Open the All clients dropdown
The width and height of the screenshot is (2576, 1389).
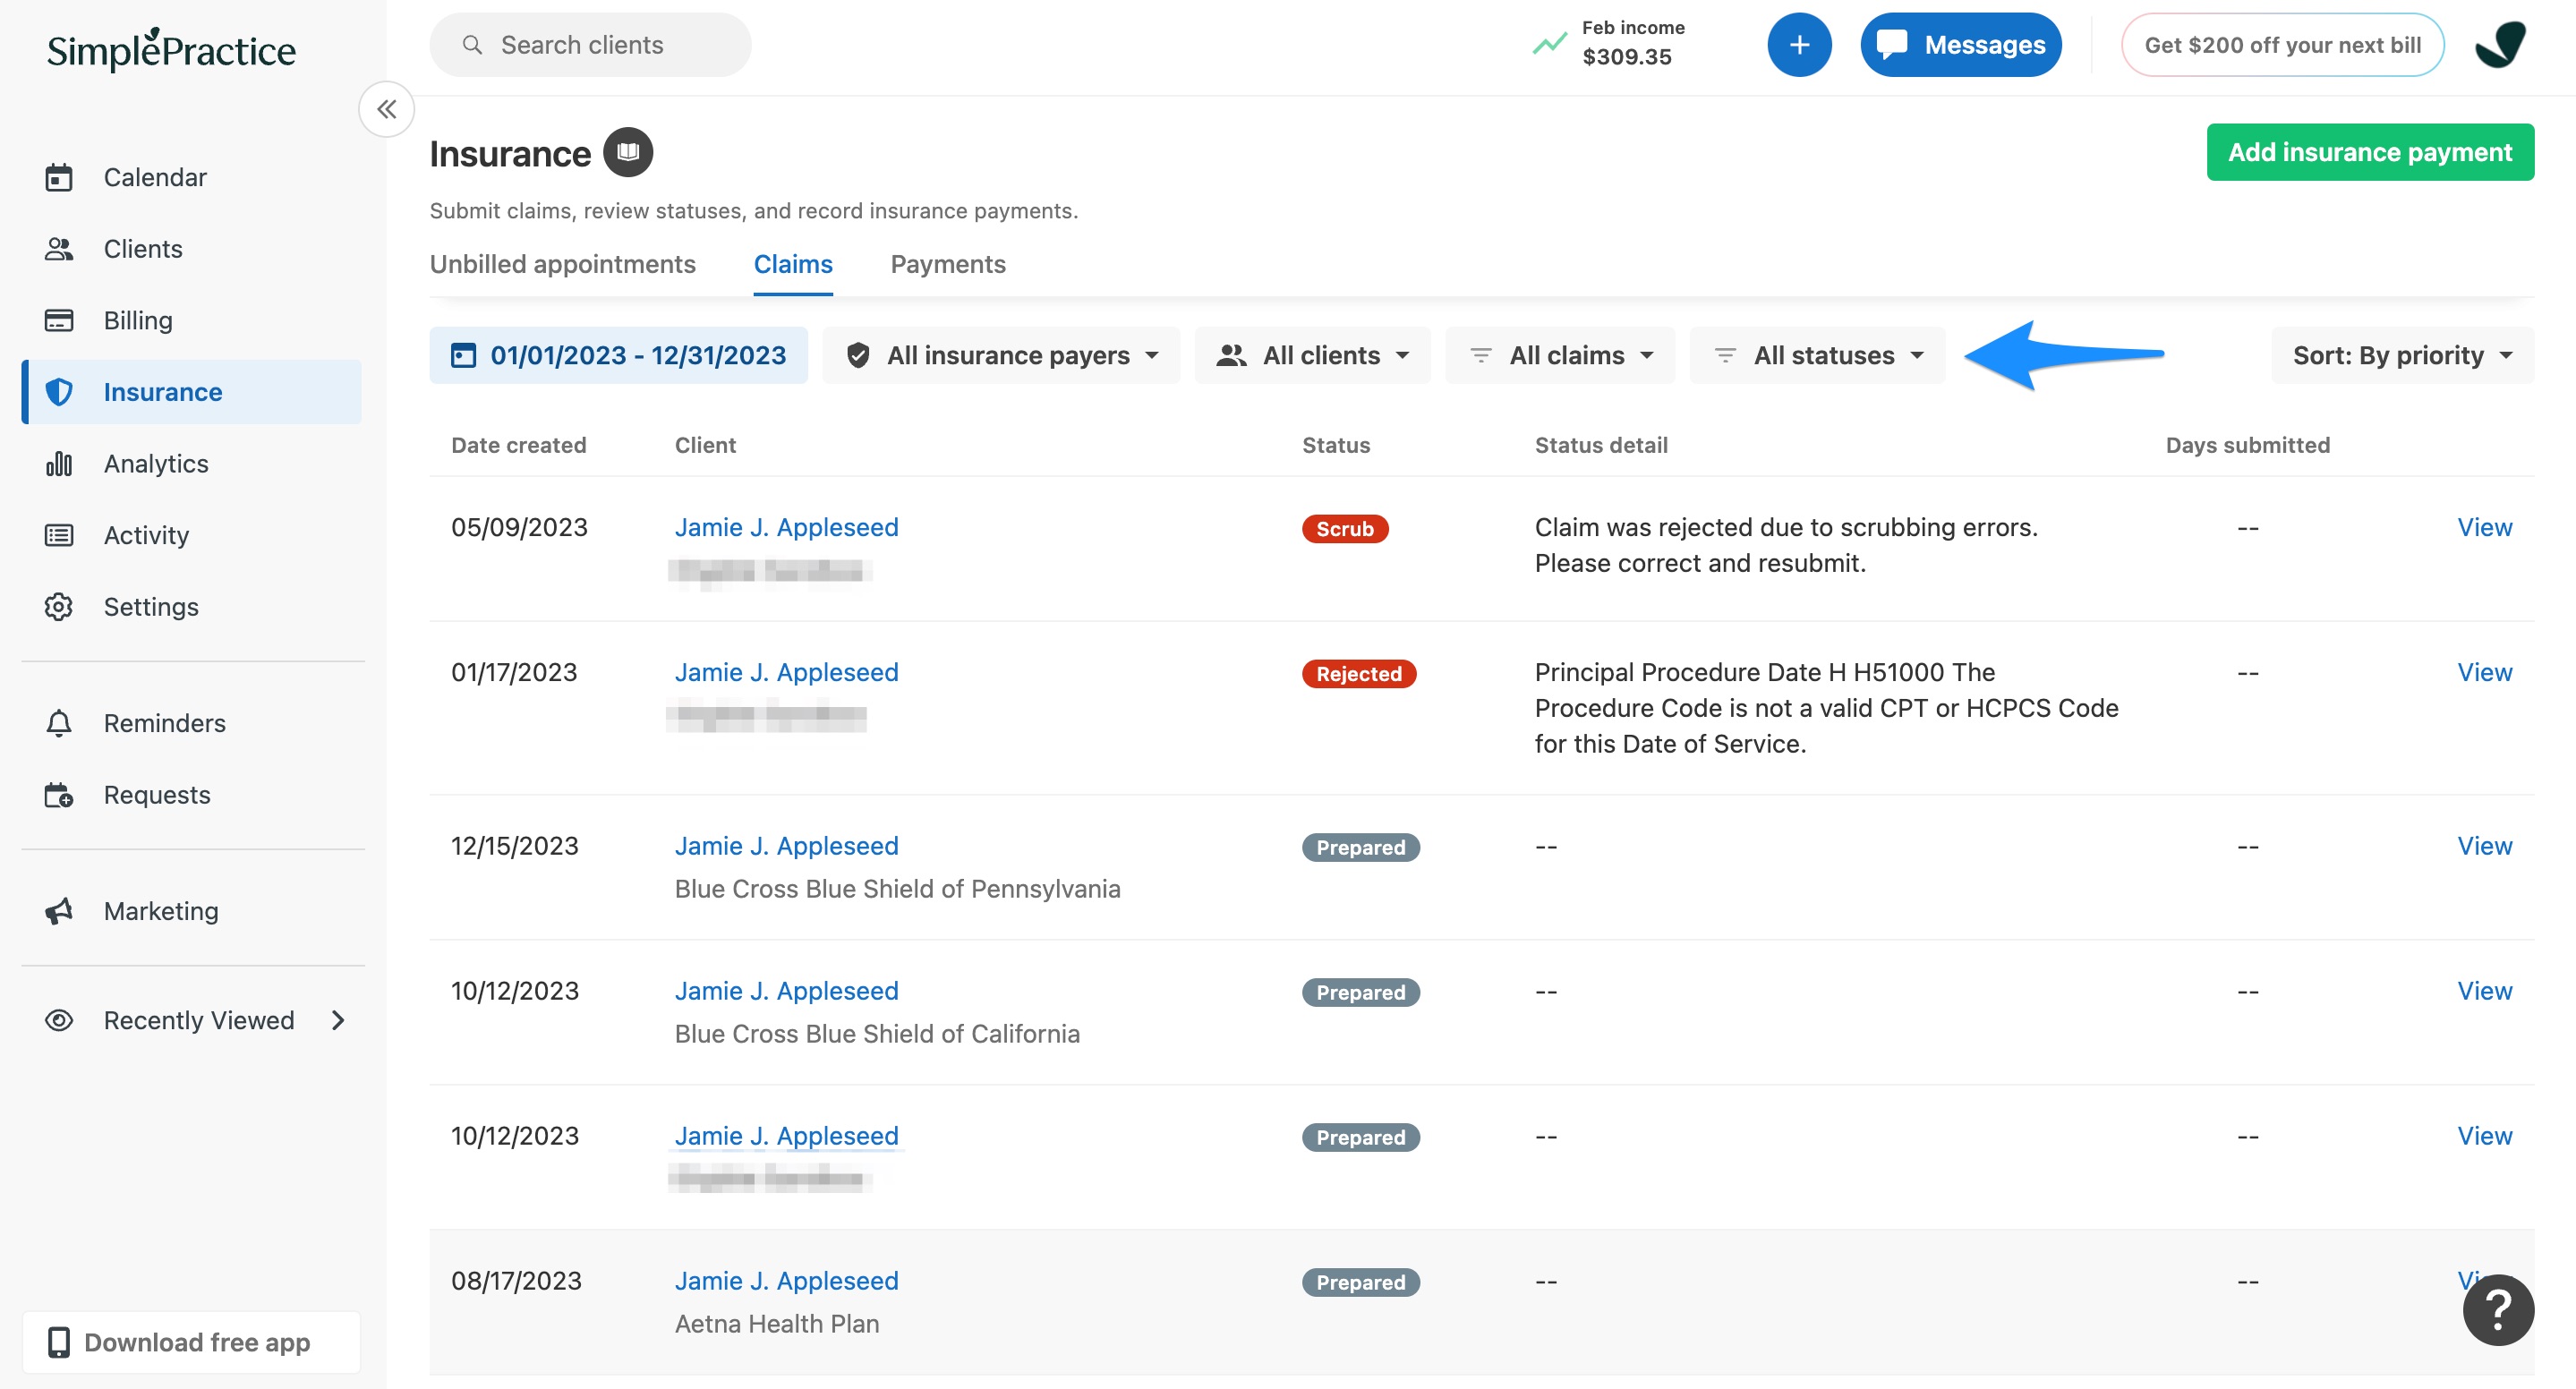pyautogui.click(x=1312, y=355)
